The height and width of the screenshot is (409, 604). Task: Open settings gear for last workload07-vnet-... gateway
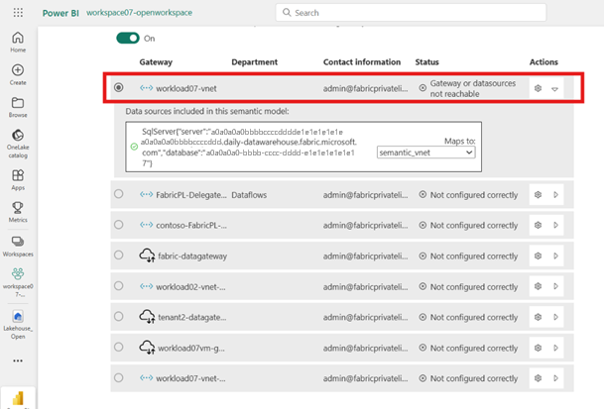[539, 378]
